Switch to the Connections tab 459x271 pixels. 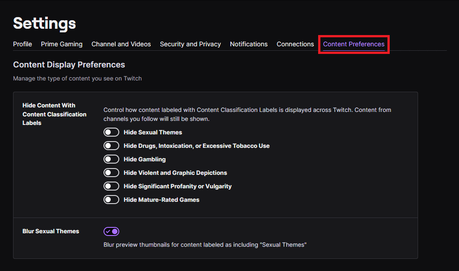pos(295,44)
